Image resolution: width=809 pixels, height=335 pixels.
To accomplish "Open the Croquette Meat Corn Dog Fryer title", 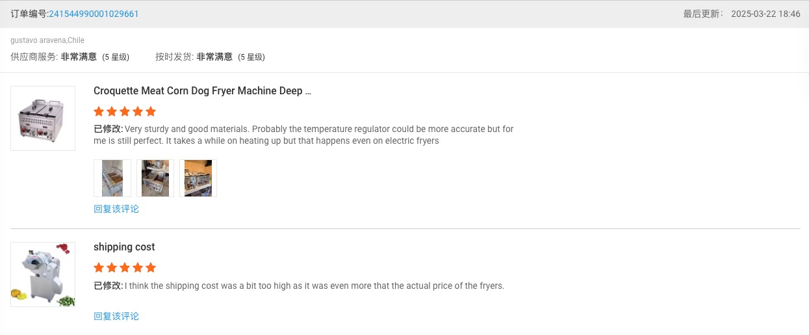I will point(202,91).
